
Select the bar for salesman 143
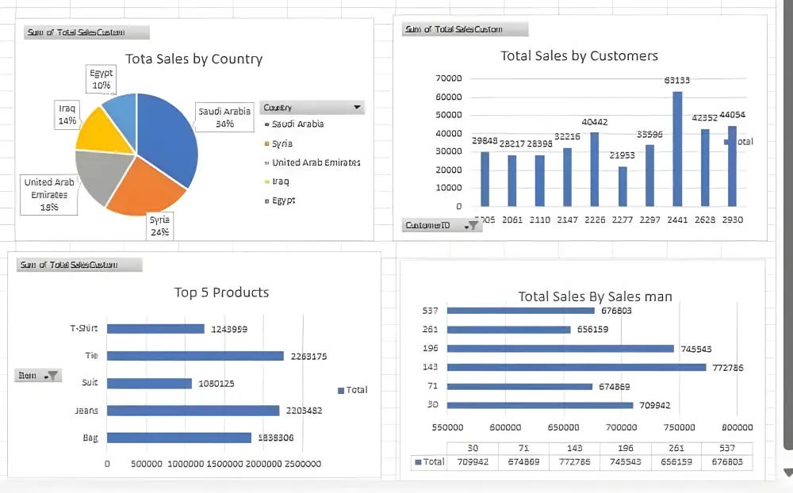pos(577,367)
